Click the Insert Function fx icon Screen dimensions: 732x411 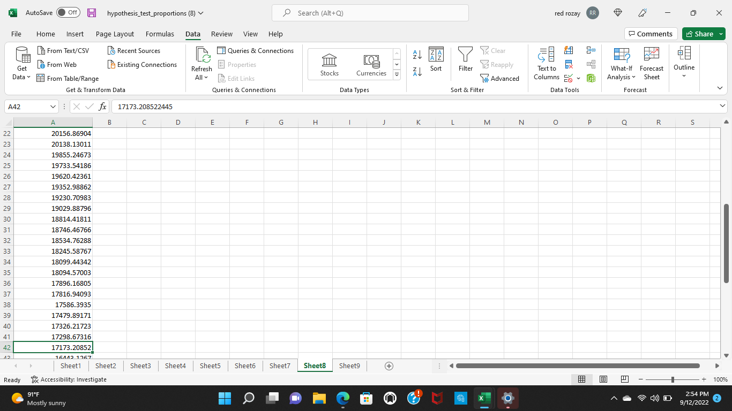[x=103, y=106]
